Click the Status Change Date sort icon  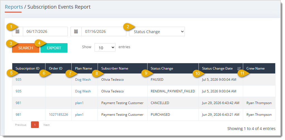click(239, 68)
